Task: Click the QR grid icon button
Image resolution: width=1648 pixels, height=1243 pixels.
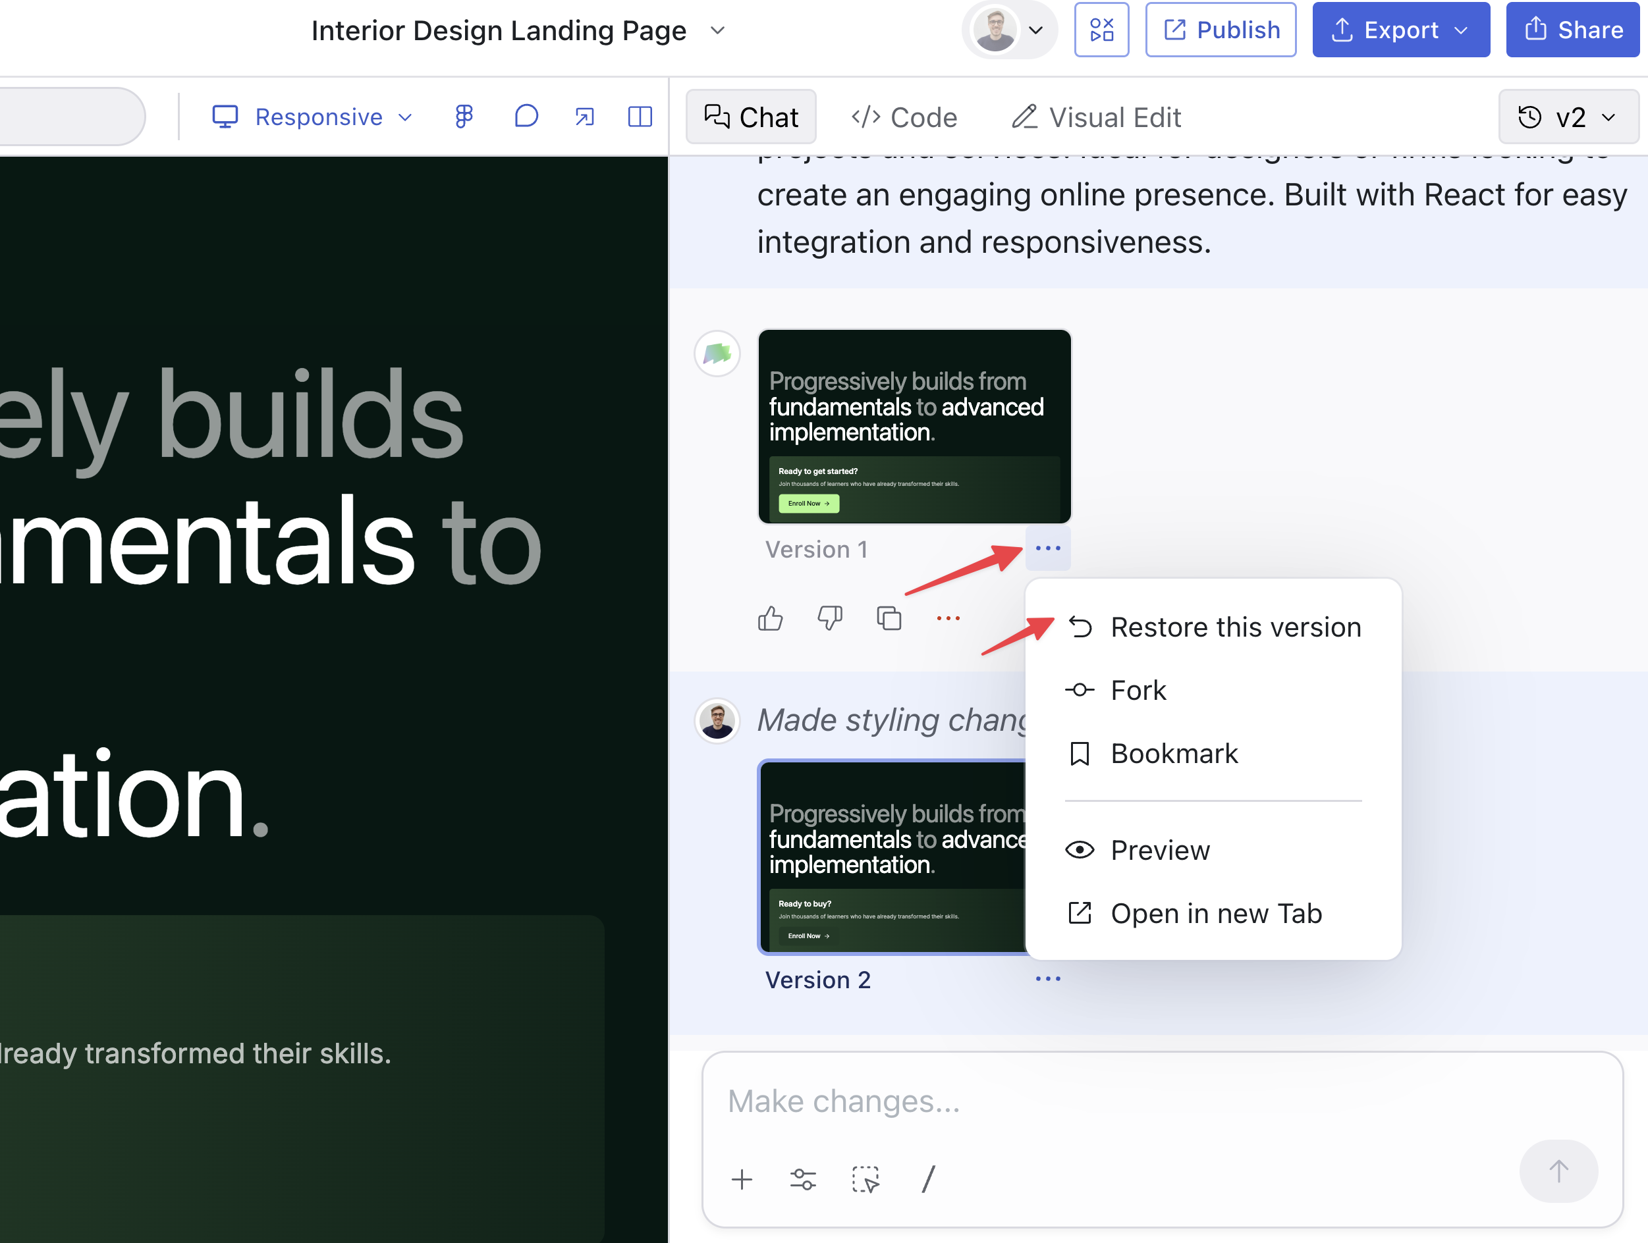Action: click(x=1101, y=30)
